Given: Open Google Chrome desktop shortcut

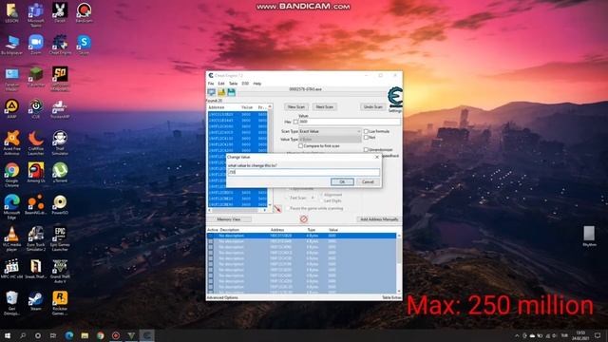Looking at the screenshot, I should [x=11, y=175].
